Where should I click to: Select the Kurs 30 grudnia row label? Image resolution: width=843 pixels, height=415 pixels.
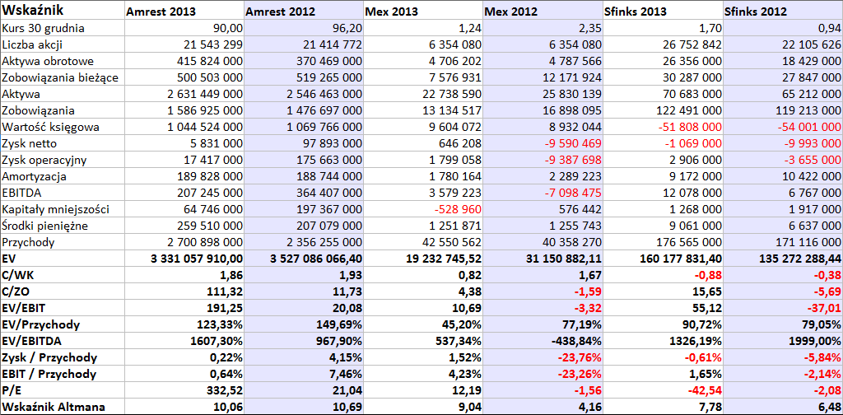[63, 28]
